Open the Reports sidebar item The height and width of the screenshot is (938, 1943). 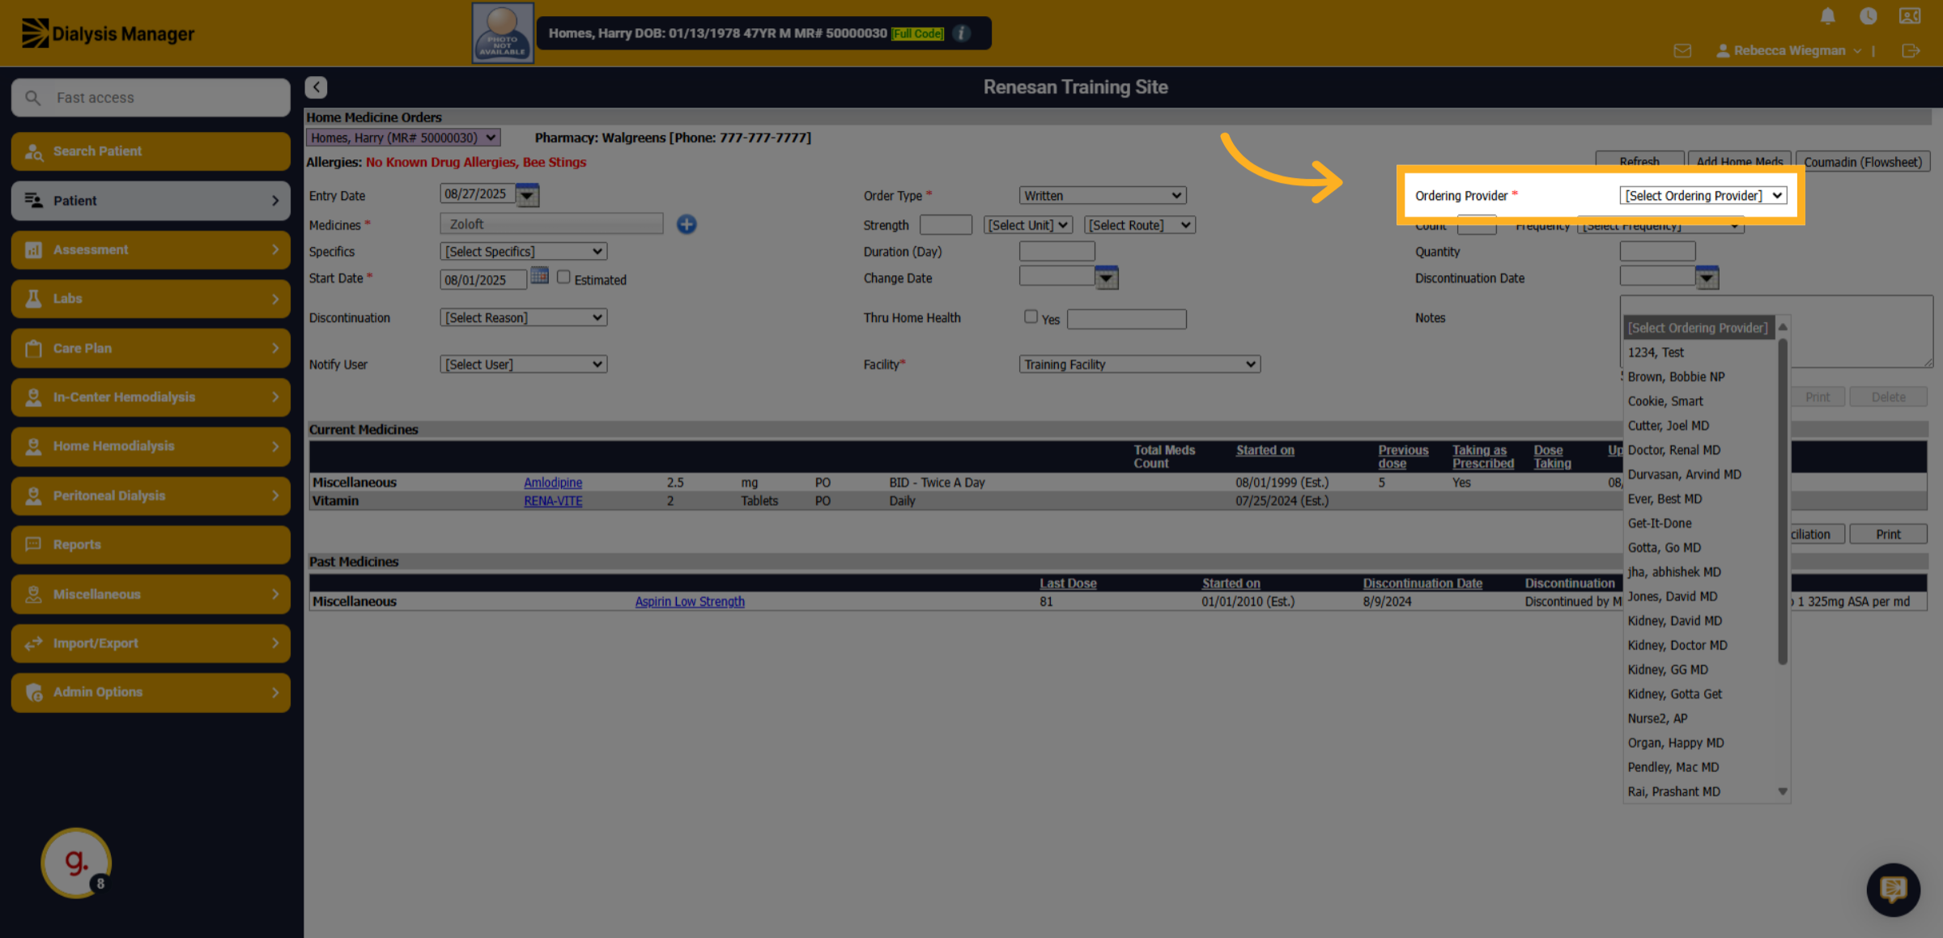point(151,545)
